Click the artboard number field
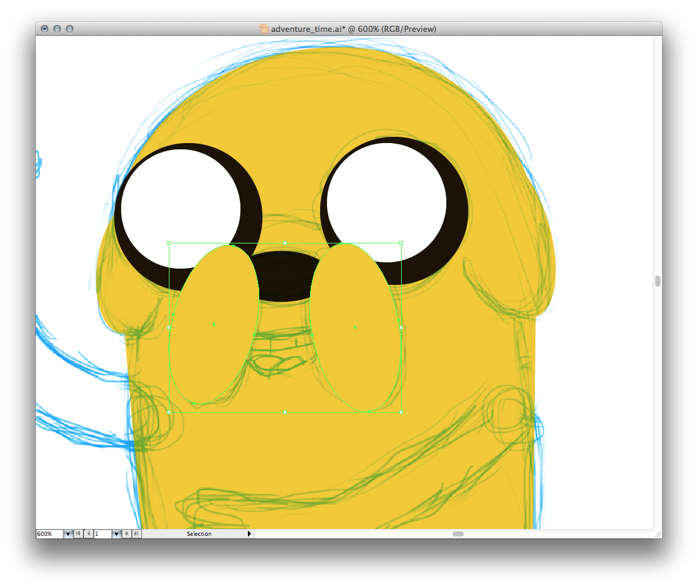Screen dimensions: 698x588 102,534
